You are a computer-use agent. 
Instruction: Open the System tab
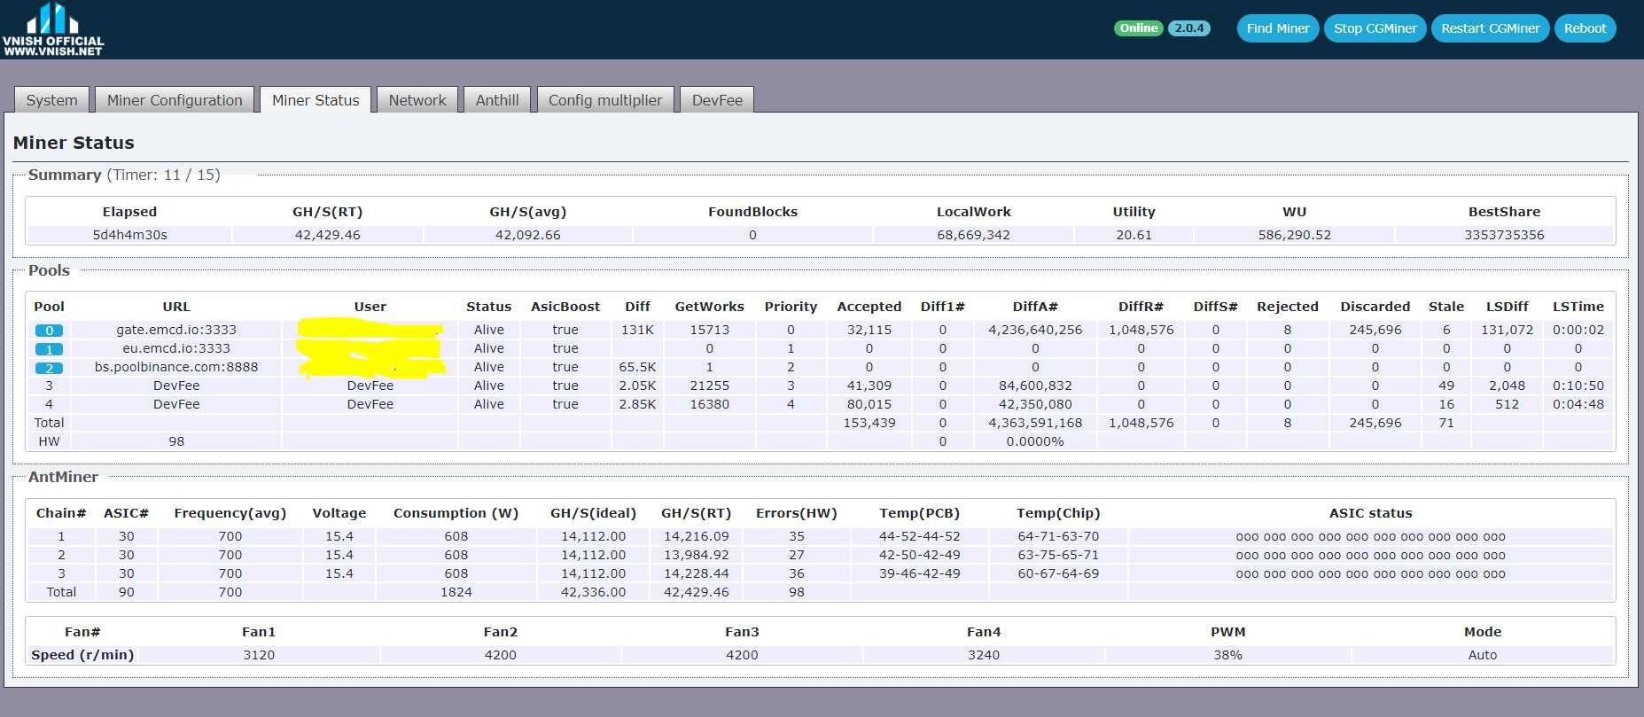51,100
